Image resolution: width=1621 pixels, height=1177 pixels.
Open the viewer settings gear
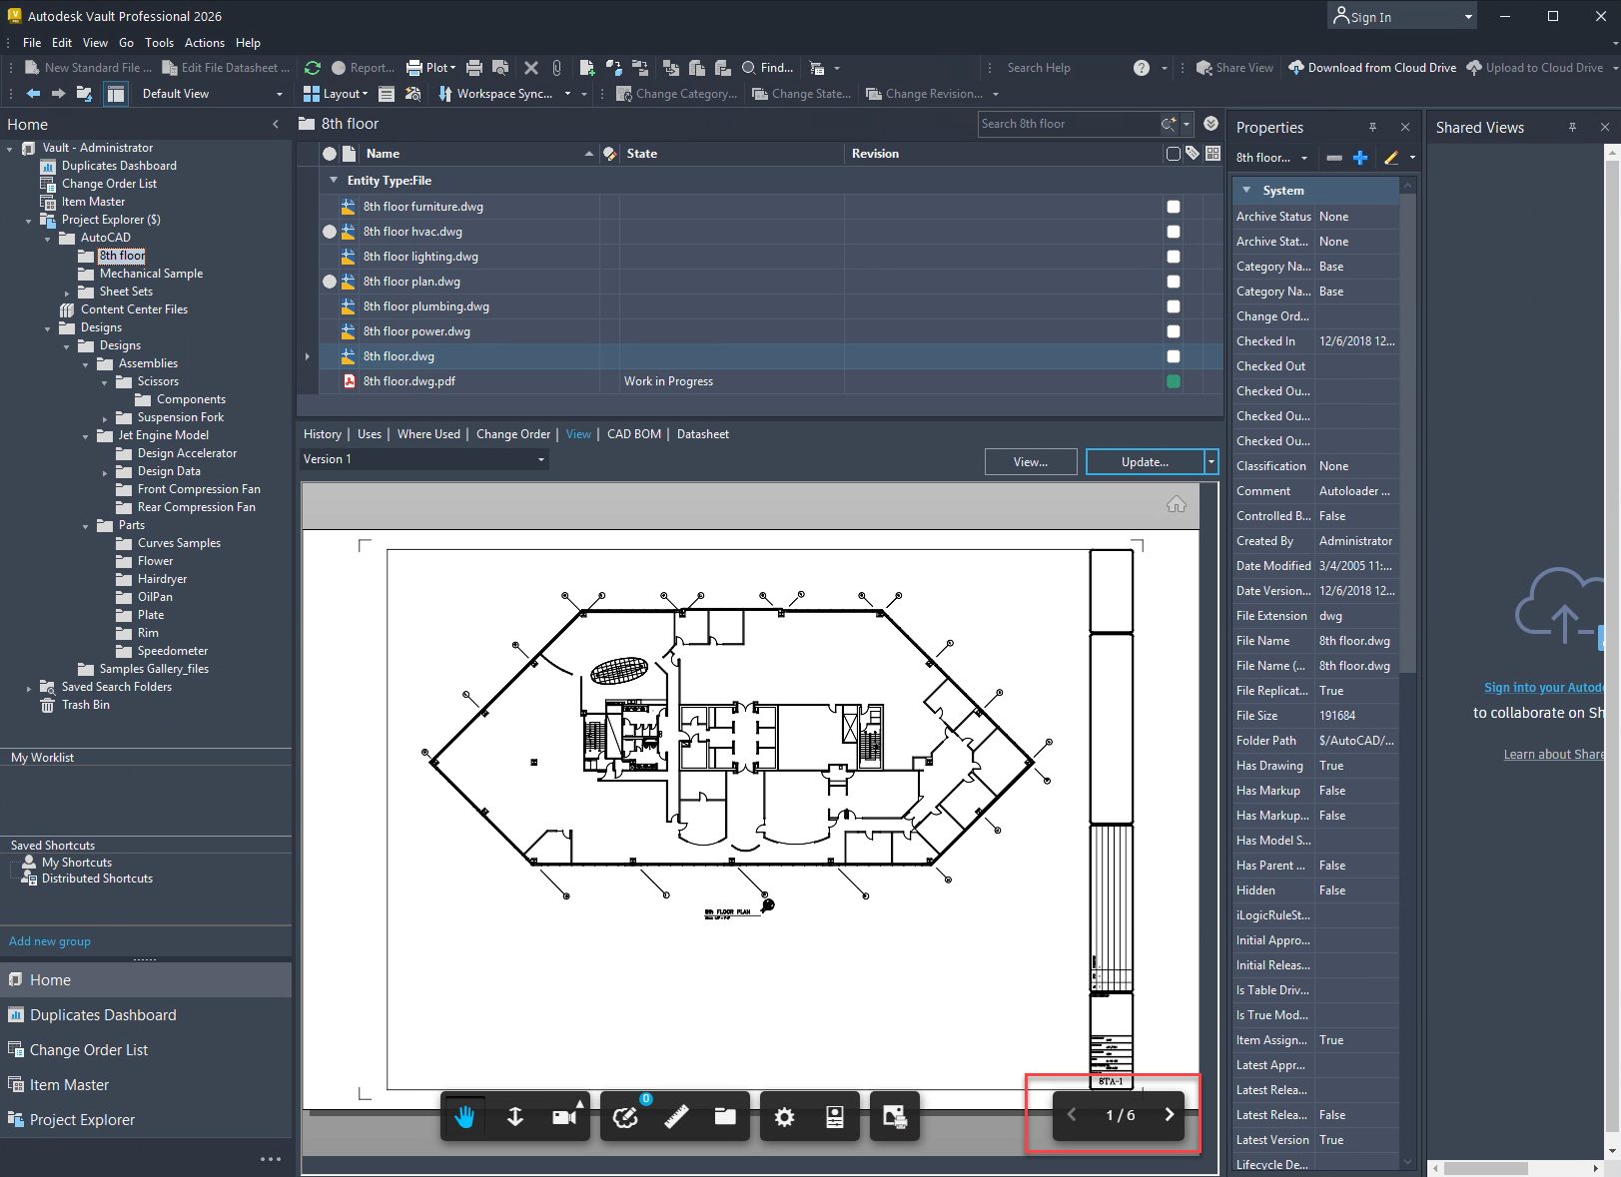pos(785,1116)
